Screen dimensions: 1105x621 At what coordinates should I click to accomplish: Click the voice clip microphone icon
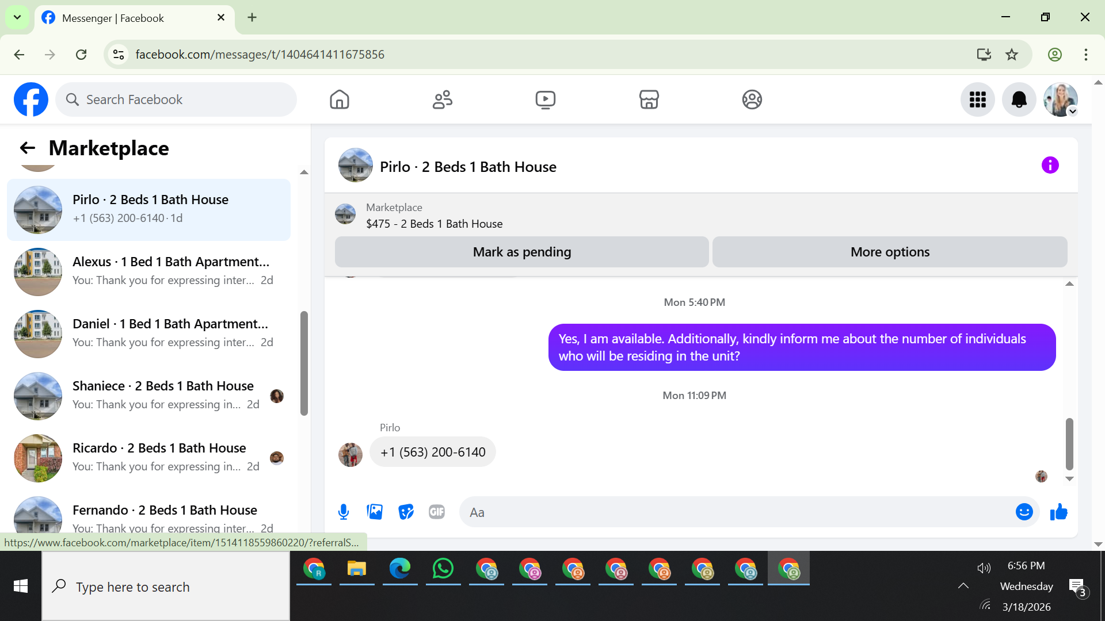[344, 512]
